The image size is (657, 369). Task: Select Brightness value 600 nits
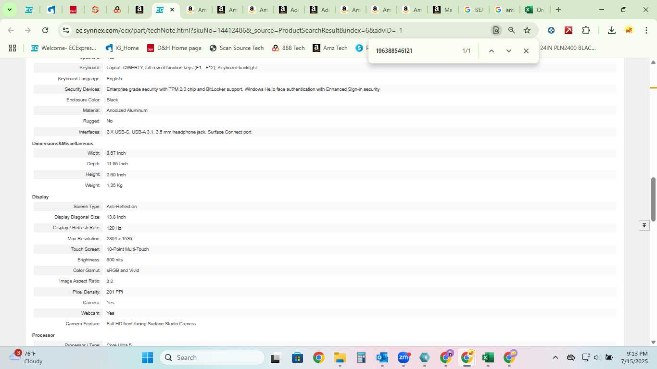coord(114,260)
